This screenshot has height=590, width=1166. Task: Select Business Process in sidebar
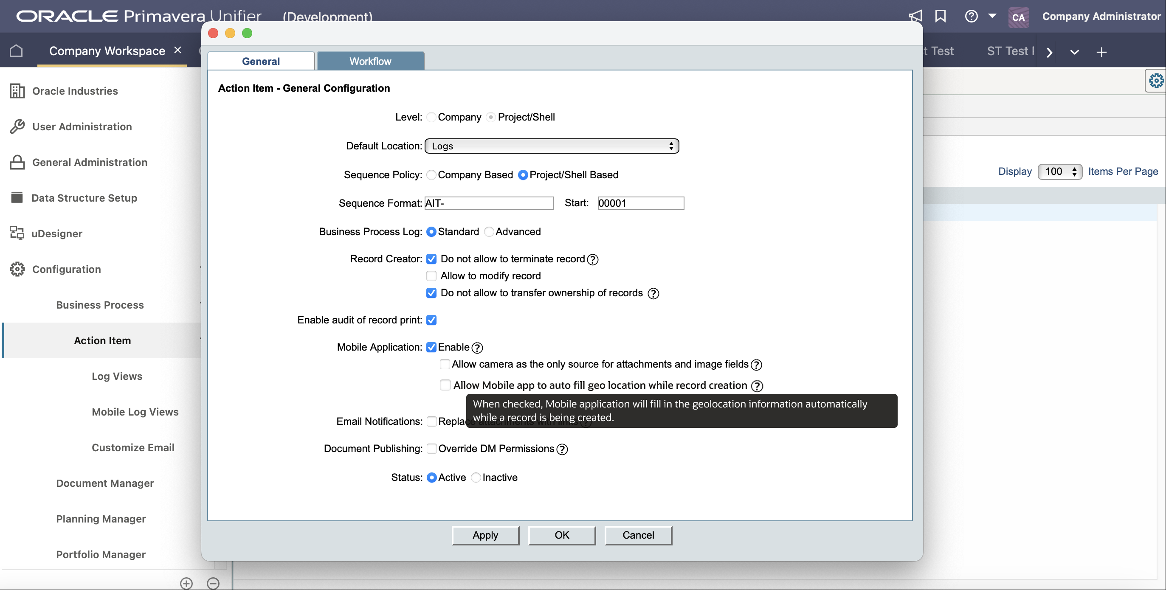pyautogui.click(x=100, y=306)
